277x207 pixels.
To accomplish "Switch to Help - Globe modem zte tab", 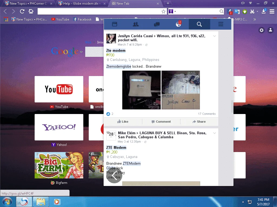I will [x=82, y=3].
